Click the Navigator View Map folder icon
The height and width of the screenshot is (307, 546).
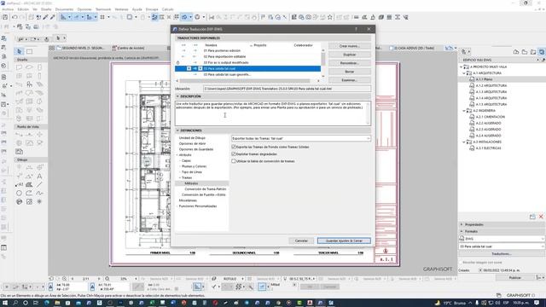(525, 52)
